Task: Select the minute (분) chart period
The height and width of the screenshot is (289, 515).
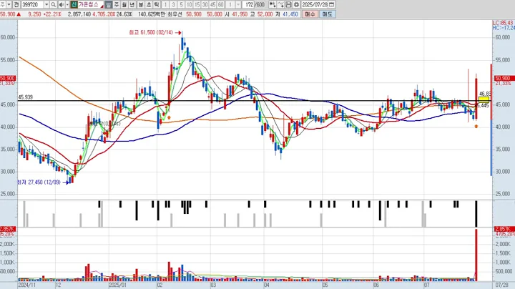Action: [x=141, y=4]
